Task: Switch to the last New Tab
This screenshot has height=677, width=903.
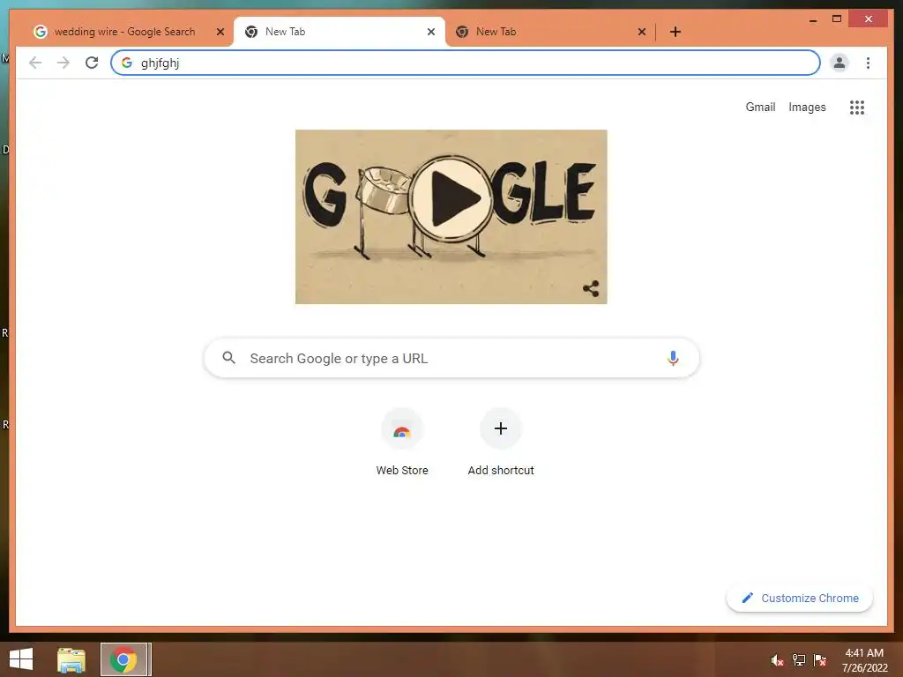Action: click(x=550, y=32)
